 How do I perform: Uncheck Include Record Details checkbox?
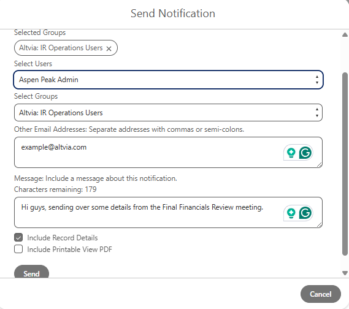pos(18,237)
